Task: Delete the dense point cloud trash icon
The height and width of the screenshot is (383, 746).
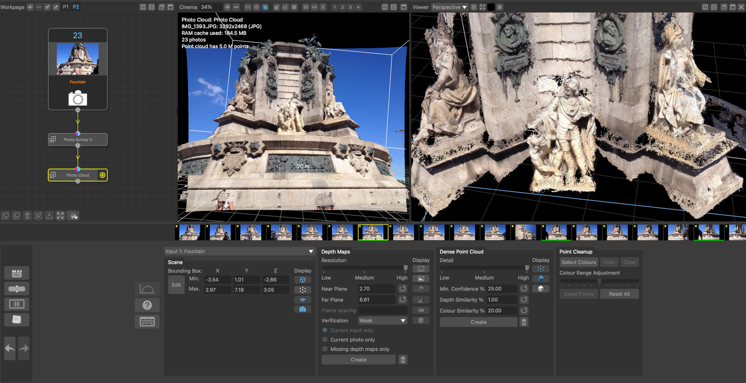Action: tap(524, 322)
